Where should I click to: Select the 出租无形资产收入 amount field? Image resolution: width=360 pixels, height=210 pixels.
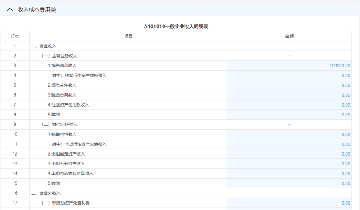[289, 164]
